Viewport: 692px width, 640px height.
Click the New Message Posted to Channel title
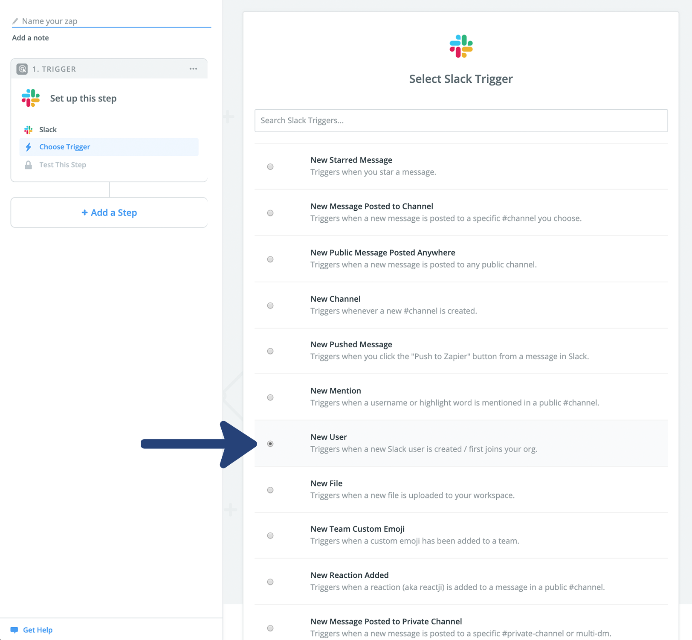(x=372, y=207)
